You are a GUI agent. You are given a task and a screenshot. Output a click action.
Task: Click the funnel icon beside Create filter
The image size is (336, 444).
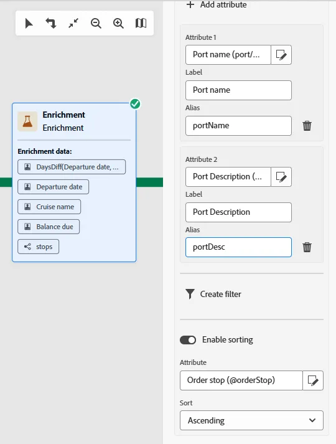[x=190, y=294]
